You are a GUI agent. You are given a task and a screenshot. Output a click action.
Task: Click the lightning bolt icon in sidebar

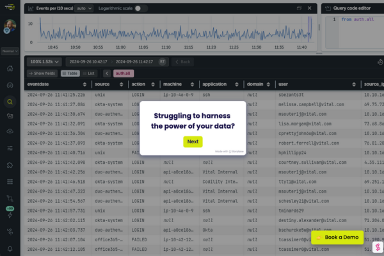click(x=10, y=215)
